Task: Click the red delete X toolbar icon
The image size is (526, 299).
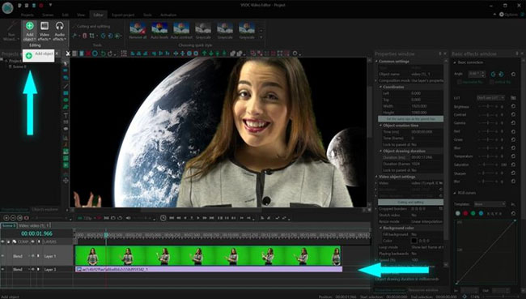Action: (88, 53)
